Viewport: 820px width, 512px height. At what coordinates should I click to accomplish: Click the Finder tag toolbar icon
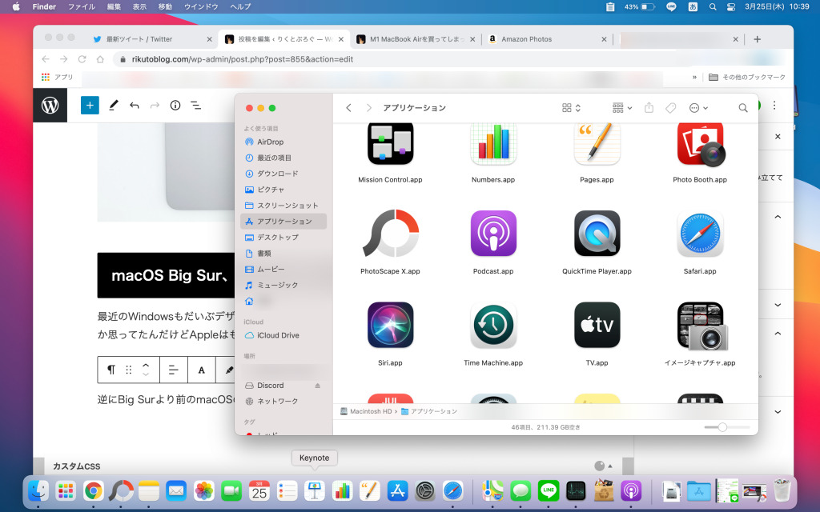click(670, 108)
